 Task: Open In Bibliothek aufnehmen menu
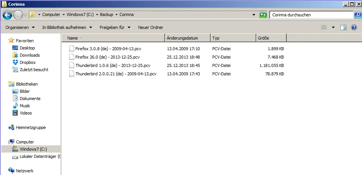click(67, 27)
